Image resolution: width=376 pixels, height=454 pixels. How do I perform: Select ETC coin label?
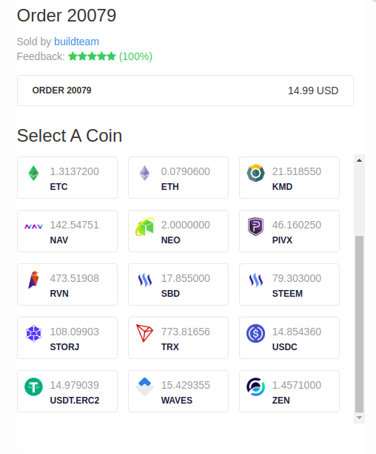pyautogui.click(x=58, y=187)
